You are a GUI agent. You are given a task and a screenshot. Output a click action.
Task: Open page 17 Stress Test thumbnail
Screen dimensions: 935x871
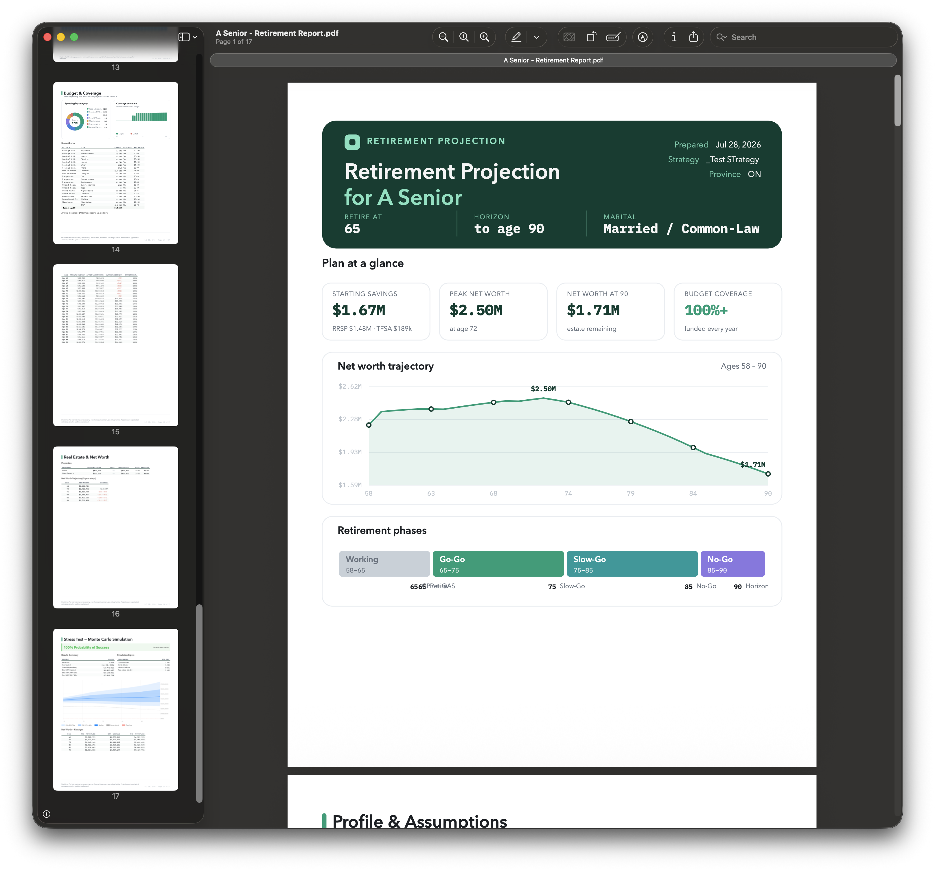[x=116, y=709]
